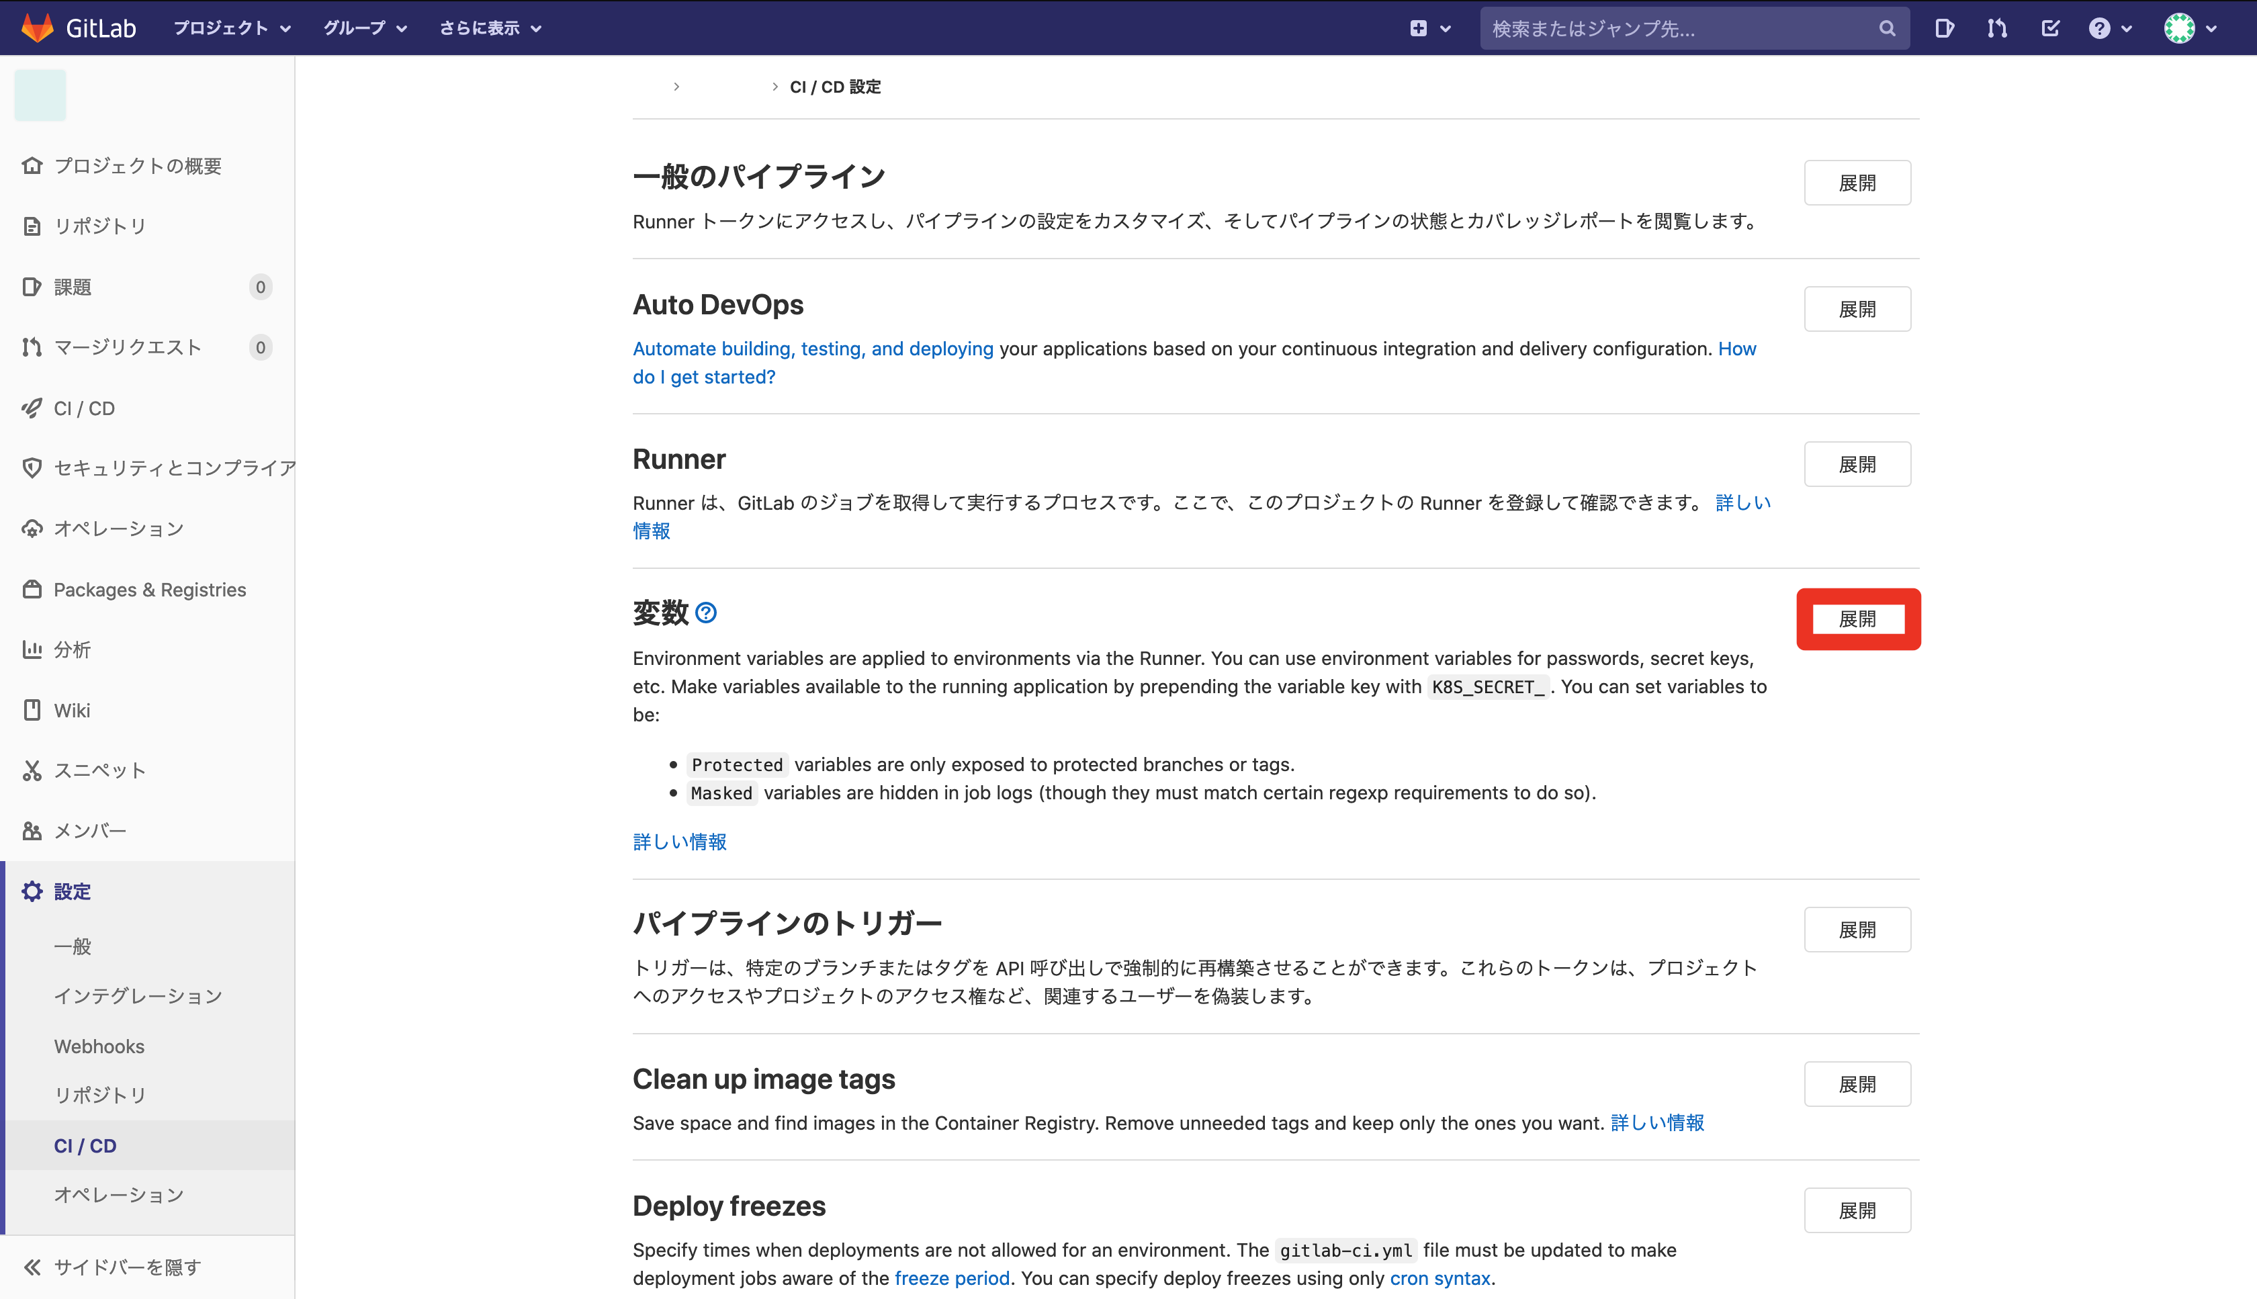Image resolution: width=2257 pixels, height=1299 pixels.
Task: Expand the Auto DevOps section with 展開
Action: [1857, 308]
